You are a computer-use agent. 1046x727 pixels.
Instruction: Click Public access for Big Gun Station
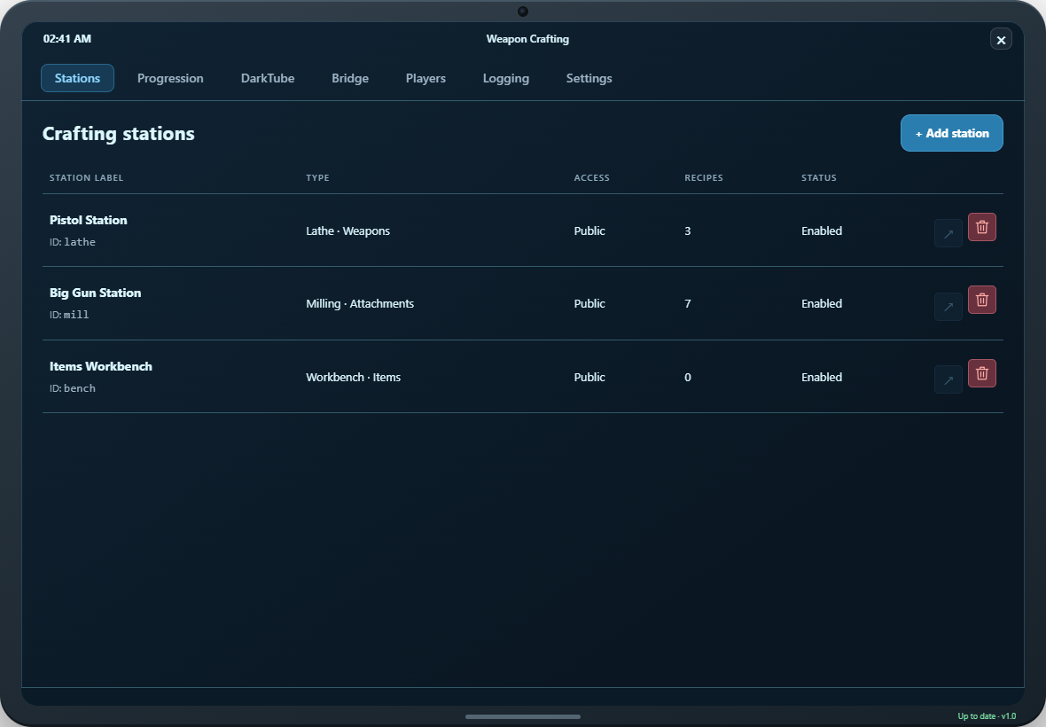[589, 303]
